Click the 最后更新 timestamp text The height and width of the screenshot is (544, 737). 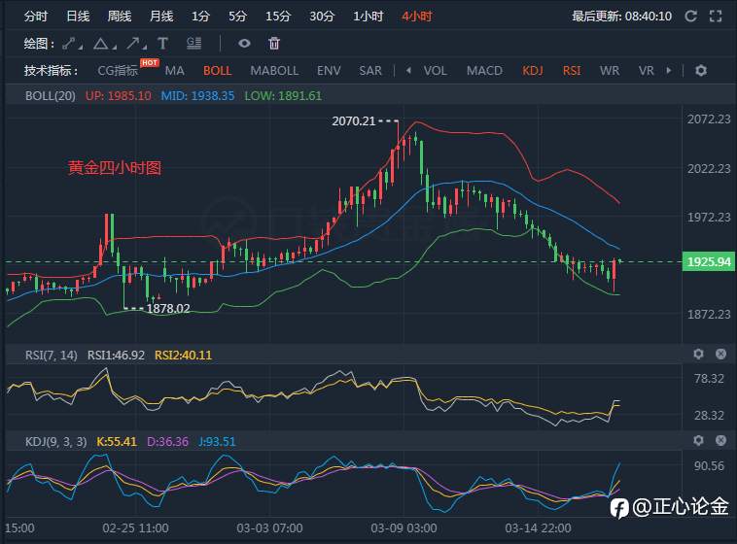(x=621, y=17)
